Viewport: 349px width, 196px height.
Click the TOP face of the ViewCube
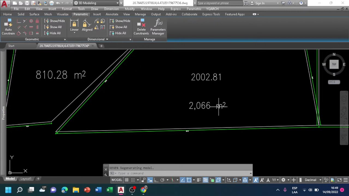pos(334,65)
